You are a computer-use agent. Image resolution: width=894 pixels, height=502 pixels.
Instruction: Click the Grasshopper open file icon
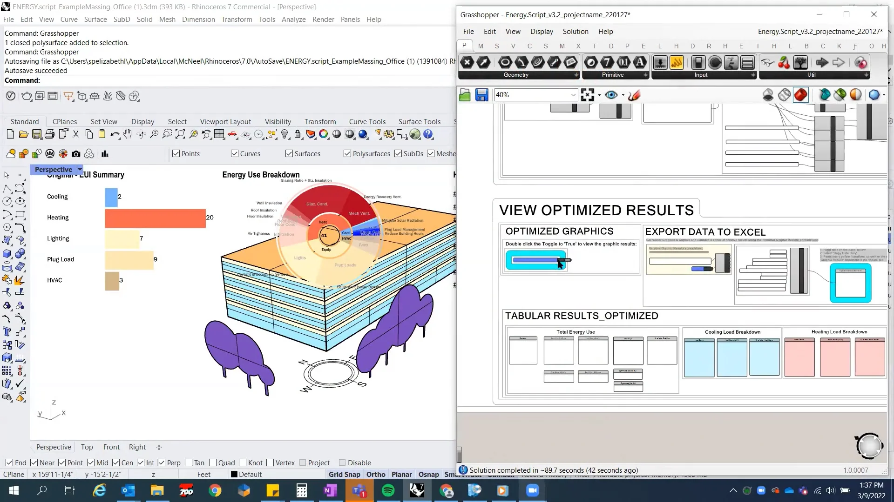coord(465,95)
